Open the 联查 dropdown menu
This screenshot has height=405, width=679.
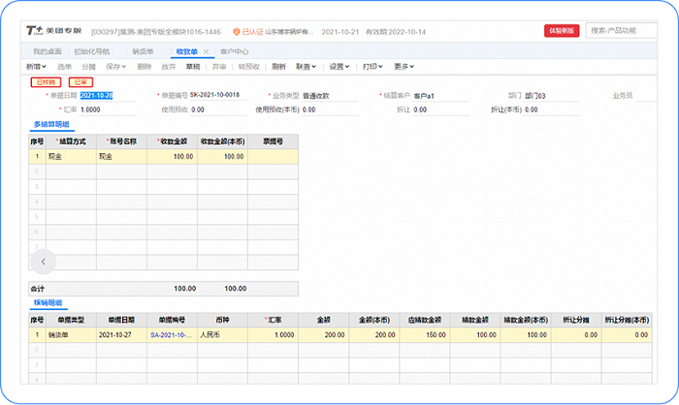(x=307, y=67)
